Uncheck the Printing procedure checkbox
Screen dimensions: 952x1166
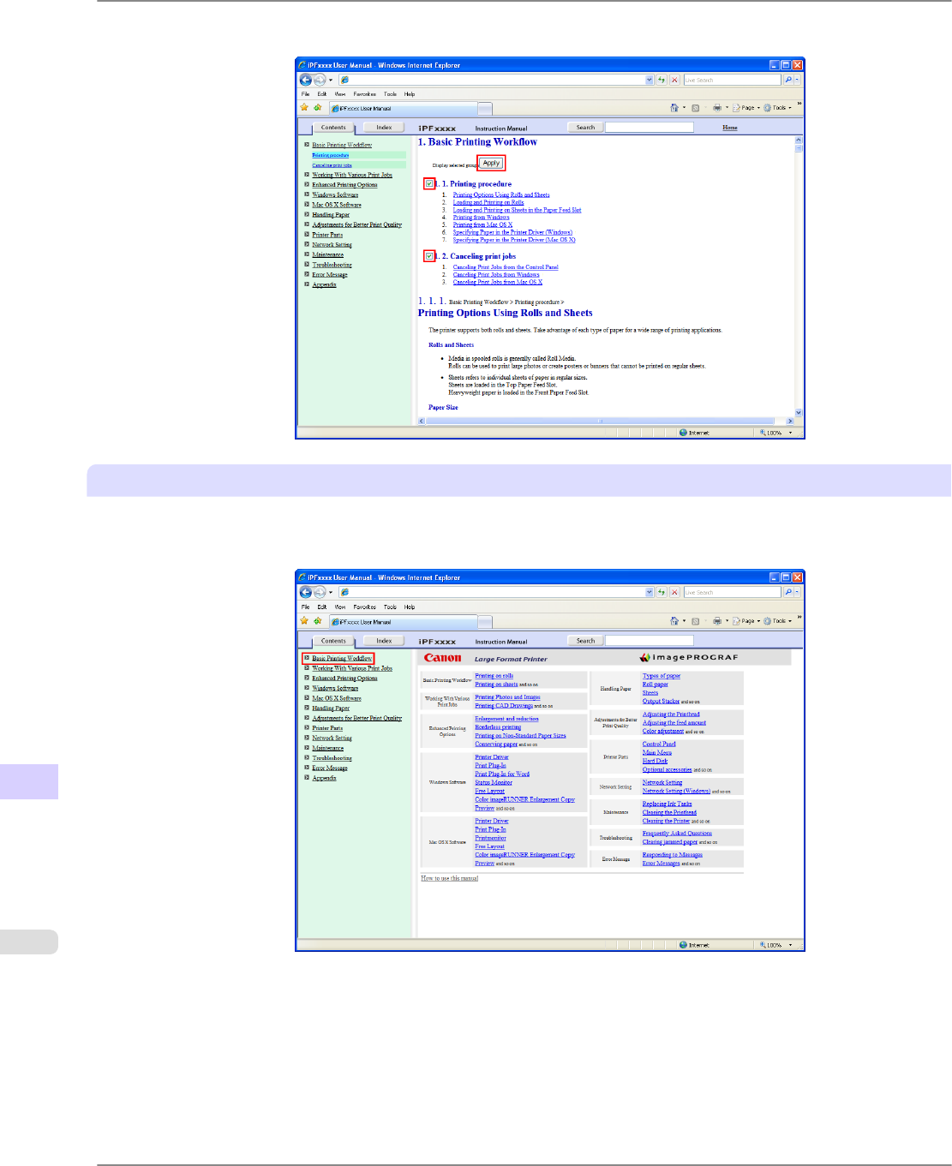click(429, 183)
